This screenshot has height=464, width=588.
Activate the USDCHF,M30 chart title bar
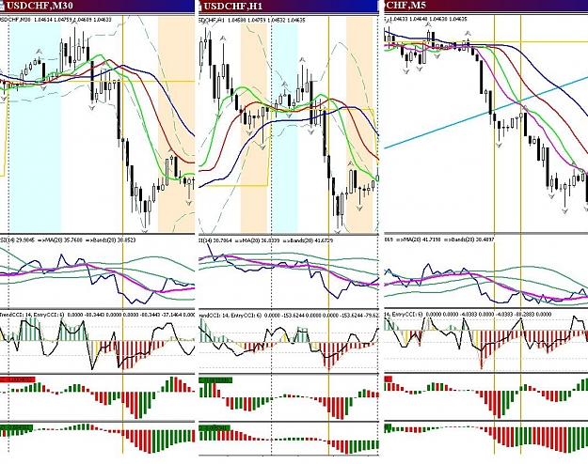pyautogui.click(x=97, y=6)
